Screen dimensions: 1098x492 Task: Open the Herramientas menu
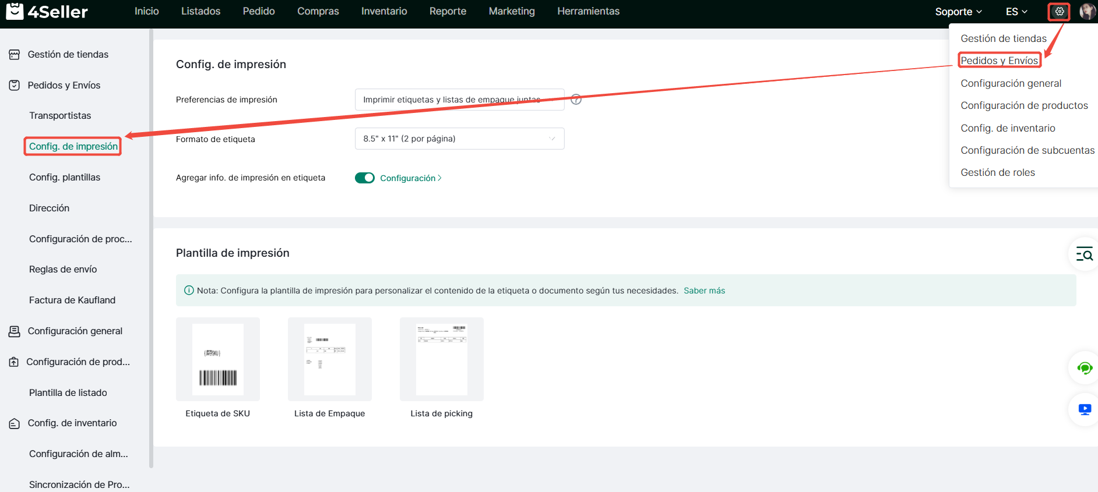[x=589, y=11]
